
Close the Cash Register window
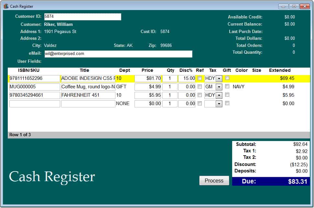coord(305,6)
